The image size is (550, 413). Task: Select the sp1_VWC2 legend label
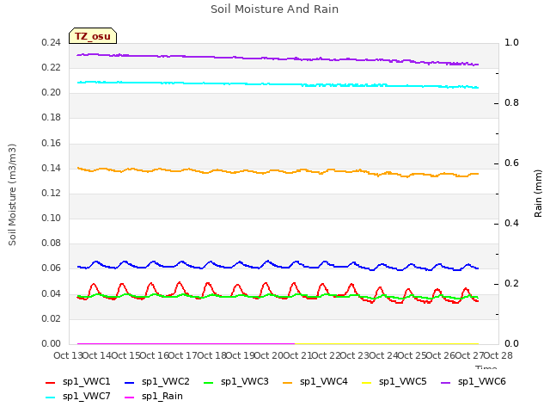(166, 382)
